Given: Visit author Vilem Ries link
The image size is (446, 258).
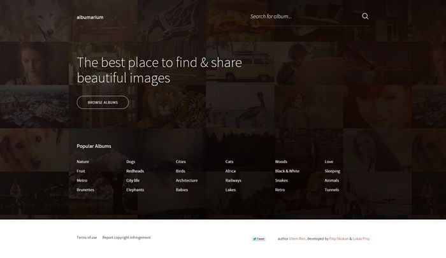Looking at the screenshot, I should (298, 239).
